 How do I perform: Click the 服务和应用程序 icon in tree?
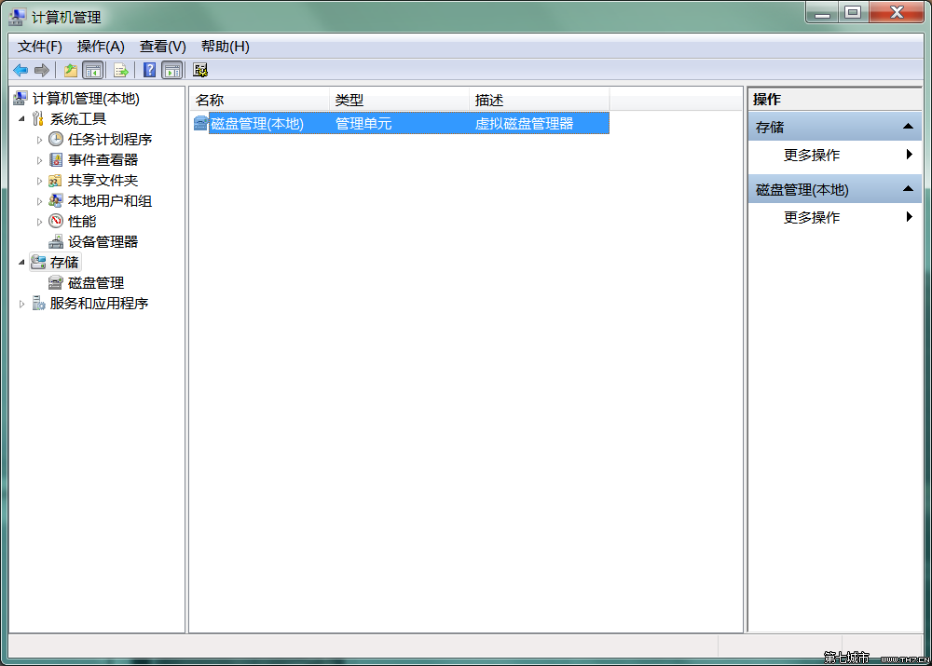[38, 303]
